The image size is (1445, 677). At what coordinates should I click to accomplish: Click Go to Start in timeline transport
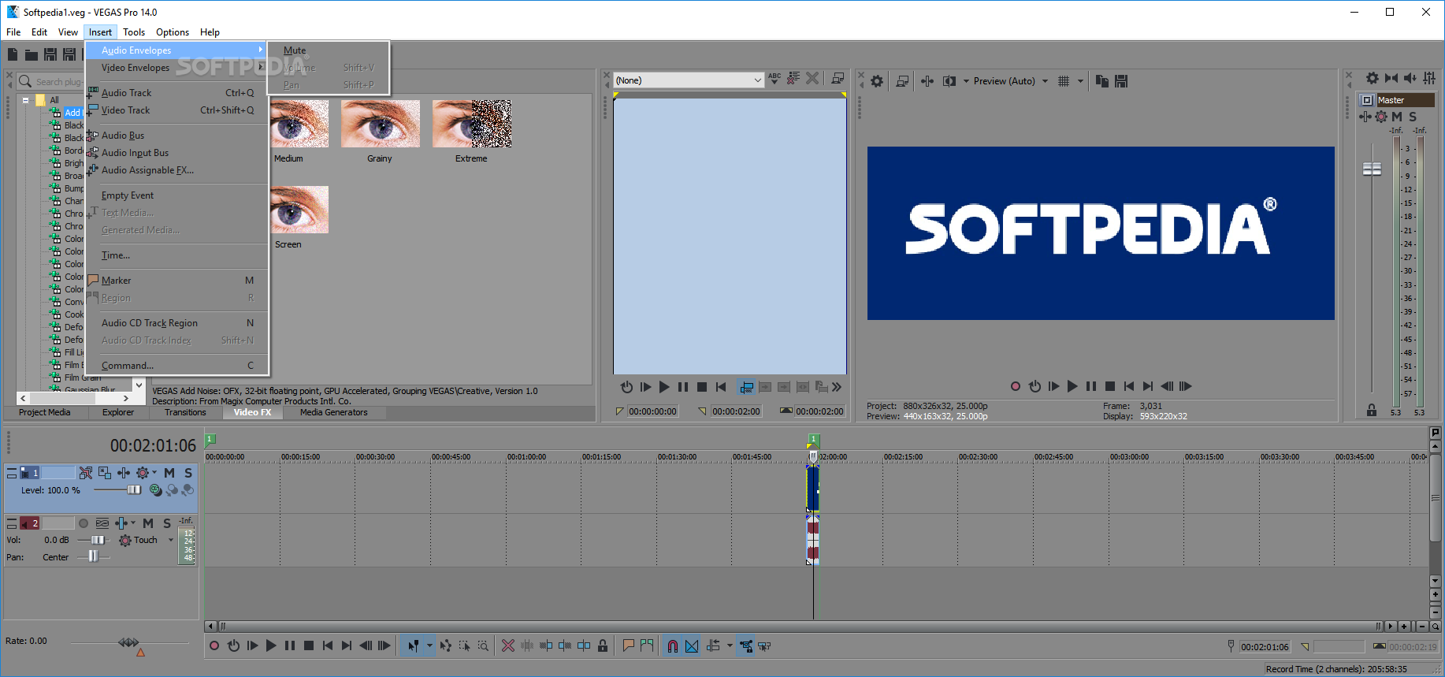pyautogui.click(x=328, y=646)
